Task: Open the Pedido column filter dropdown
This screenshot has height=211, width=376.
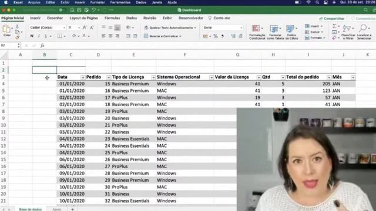Action: 109,77
